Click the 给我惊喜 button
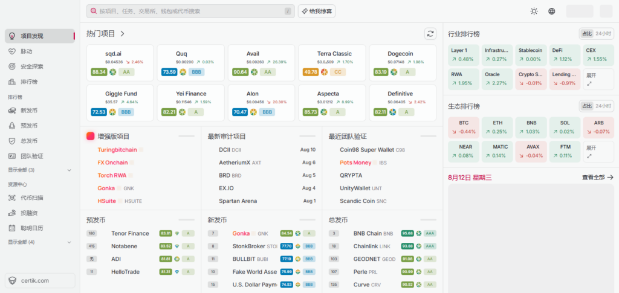 317,11
